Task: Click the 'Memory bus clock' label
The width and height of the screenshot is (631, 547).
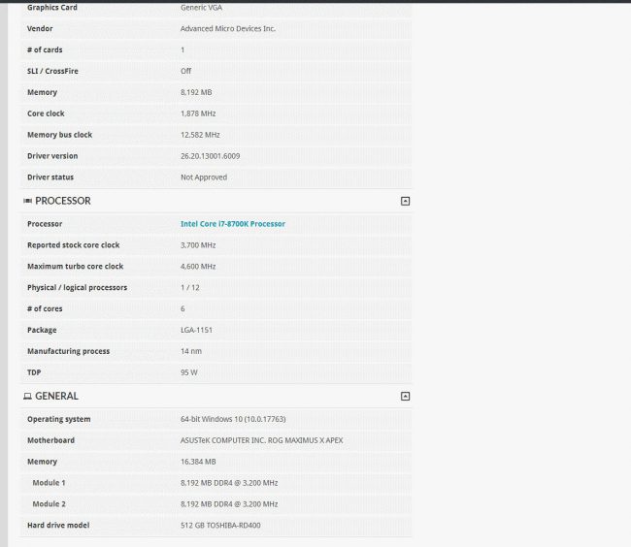Action: coord(59,135)
